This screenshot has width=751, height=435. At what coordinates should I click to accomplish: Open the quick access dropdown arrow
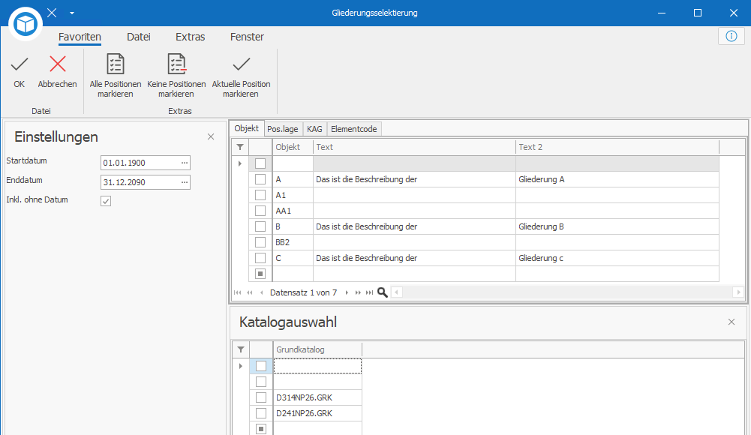(x=72, y=13)
